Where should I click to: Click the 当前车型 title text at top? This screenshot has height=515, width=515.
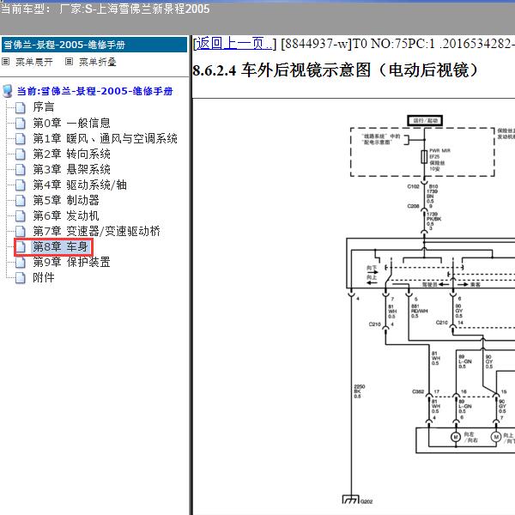[x=105, y=9]
